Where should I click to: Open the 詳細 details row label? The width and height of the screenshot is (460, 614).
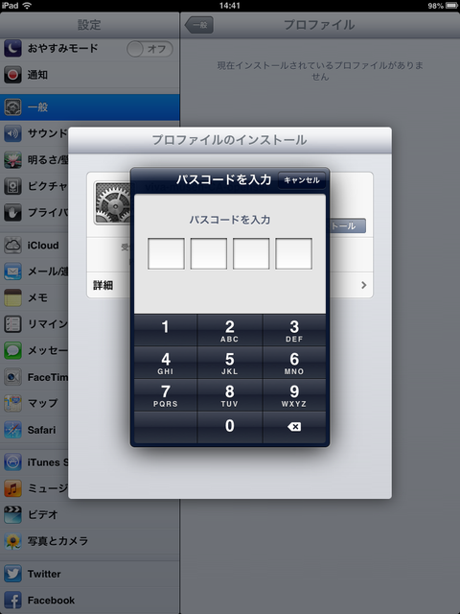click(x=103, y=285)
